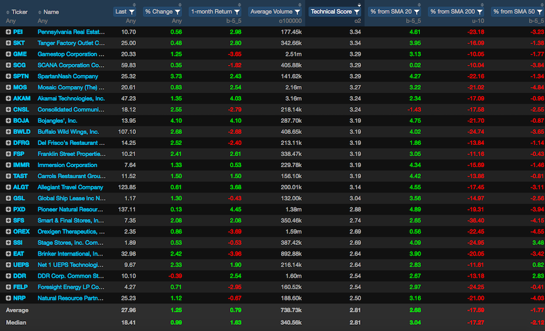Sort by the Ticker column sort arrows
545x331 pixels.
[8, 12]
